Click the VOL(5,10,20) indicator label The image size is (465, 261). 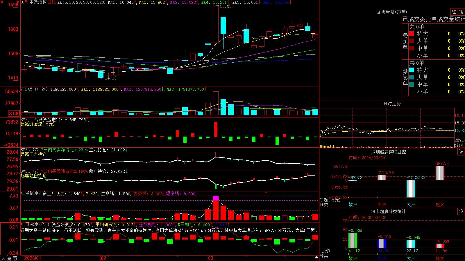[34, 89]
